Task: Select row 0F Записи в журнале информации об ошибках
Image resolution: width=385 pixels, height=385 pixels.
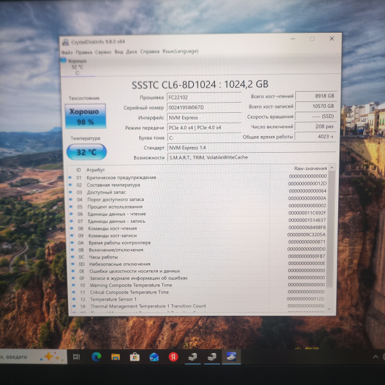Action: (200, 278)
